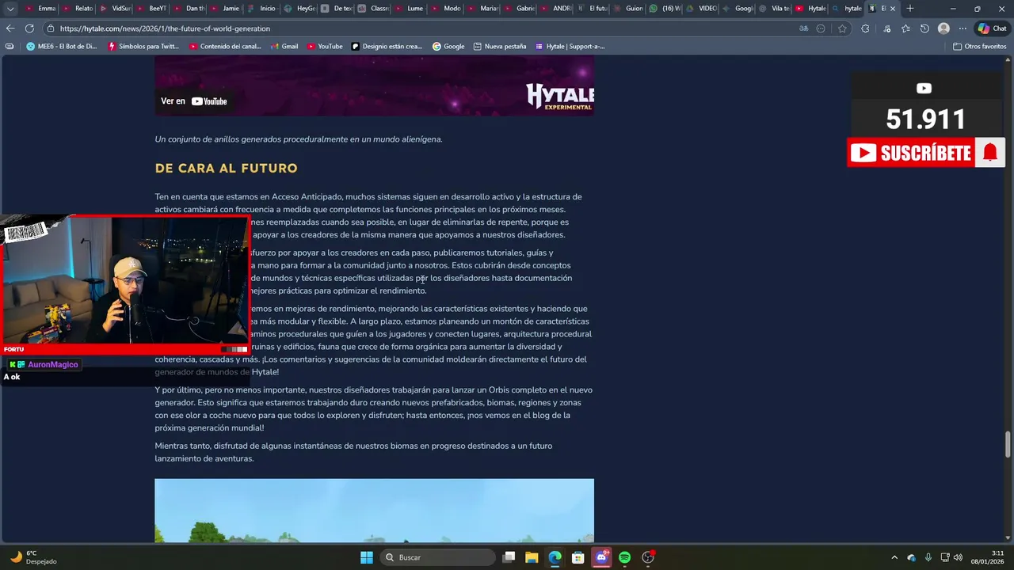Expand the tab search dropdown arrow

click(10, 9)
